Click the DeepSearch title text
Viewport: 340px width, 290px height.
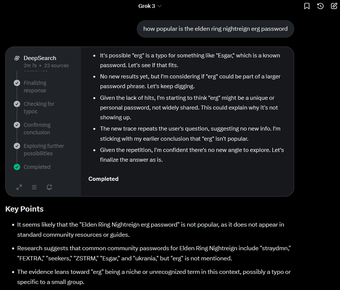[x=40, y=58]
